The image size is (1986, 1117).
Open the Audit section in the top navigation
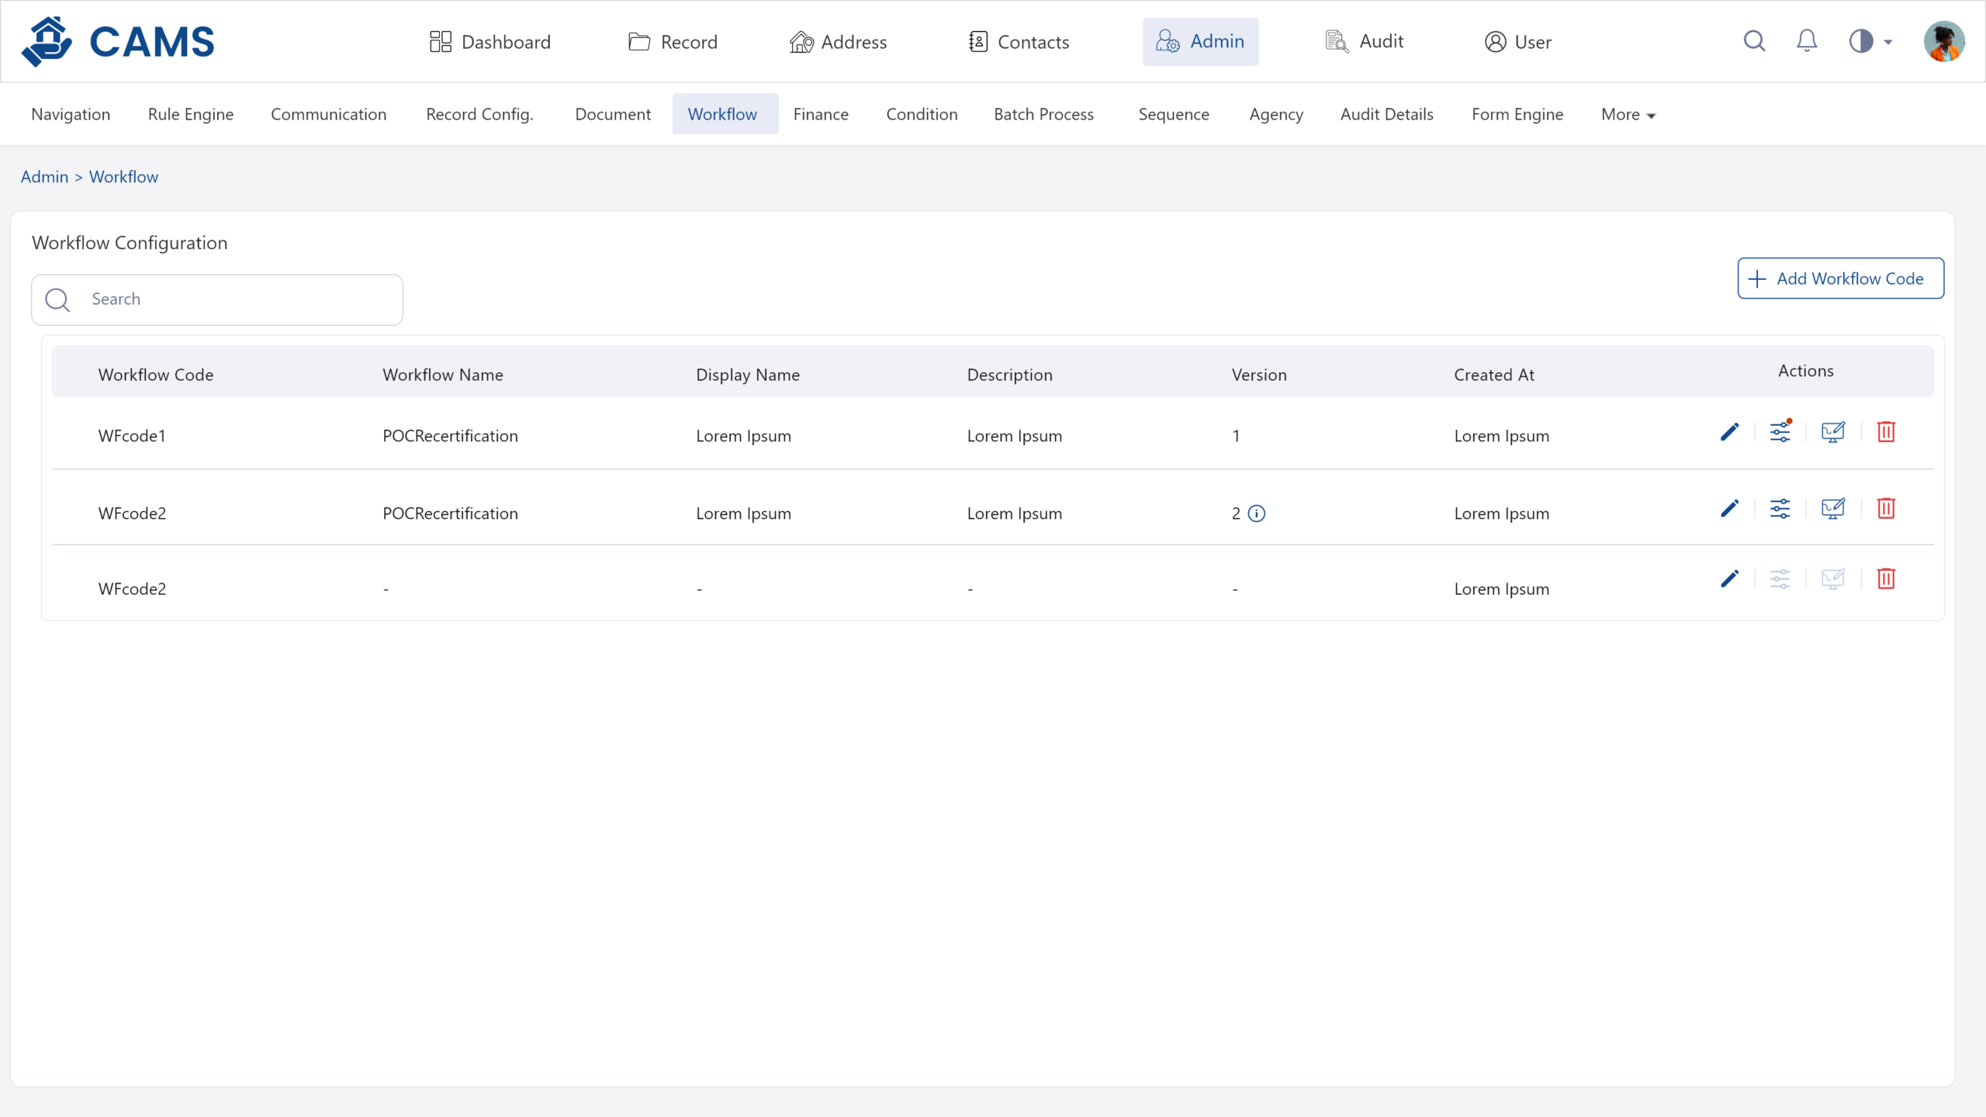tap(1365, 42)
